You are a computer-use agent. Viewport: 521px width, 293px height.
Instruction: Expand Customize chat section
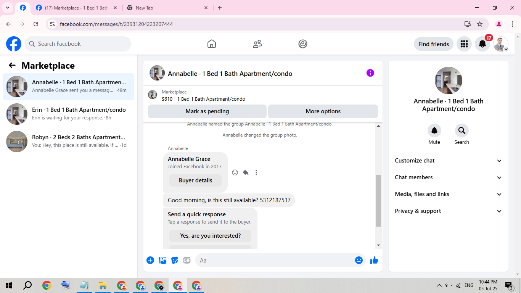(x=449, y=161)
